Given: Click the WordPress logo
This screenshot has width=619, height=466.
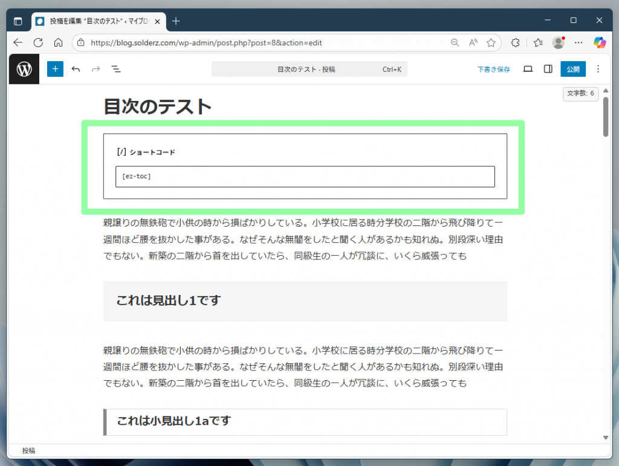Looking at the screenshot, I should pyautogui.click(x=24, y=69).
